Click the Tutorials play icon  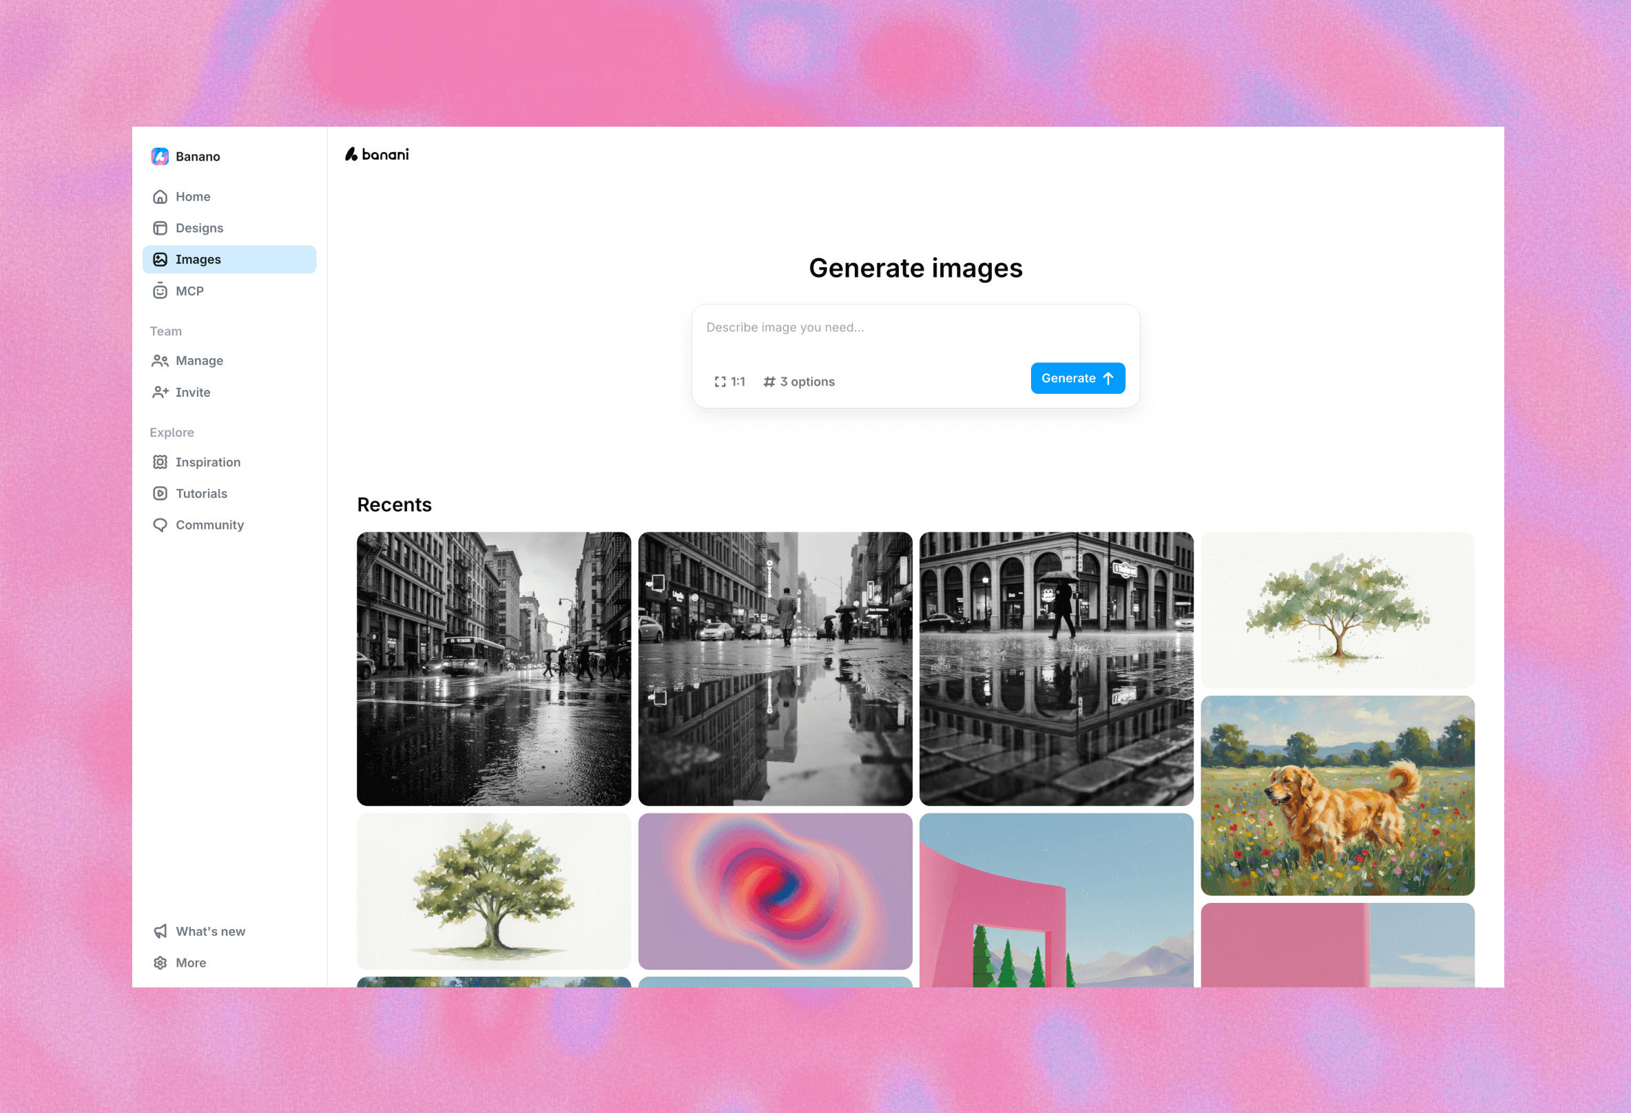pyautogui.click(x=160, y=493)
